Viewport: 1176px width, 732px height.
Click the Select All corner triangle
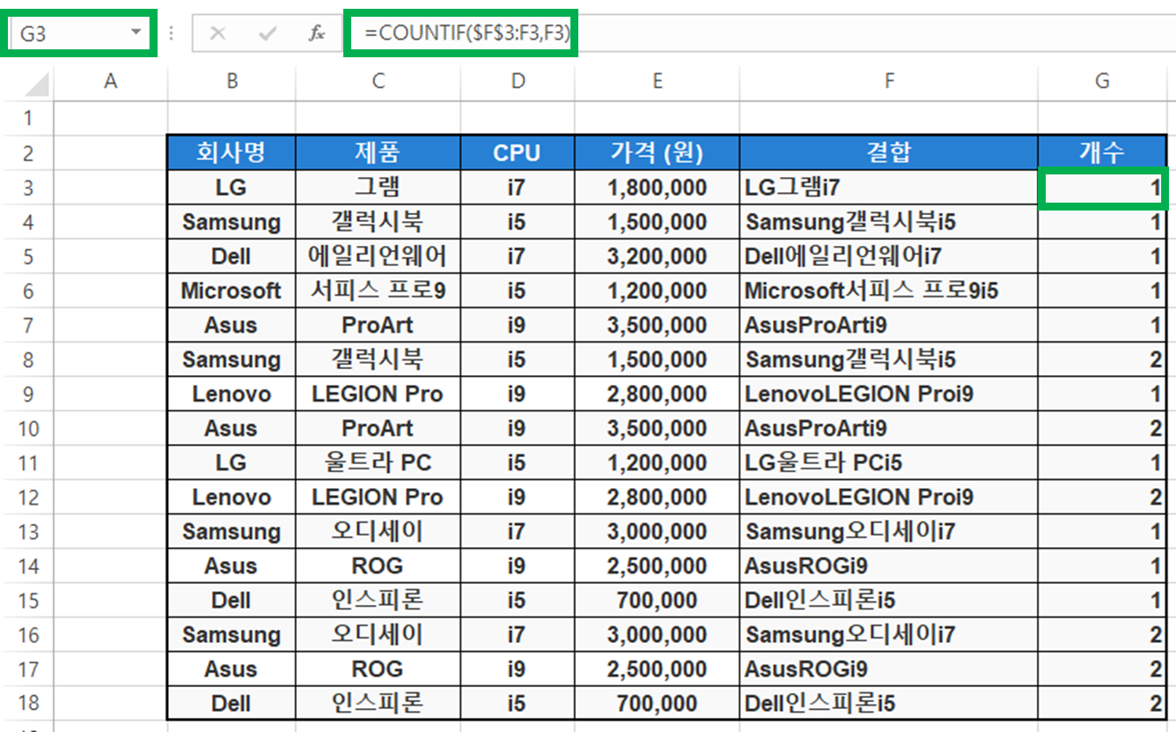coord(36,85)
